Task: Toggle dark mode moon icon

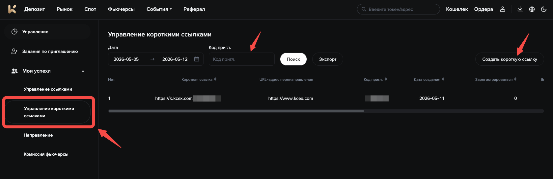Action: [544, 9]
